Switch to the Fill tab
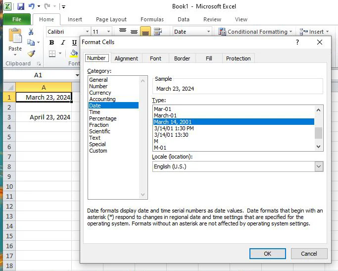This screenshot has width=338, height=271. [x=209, y=58]
